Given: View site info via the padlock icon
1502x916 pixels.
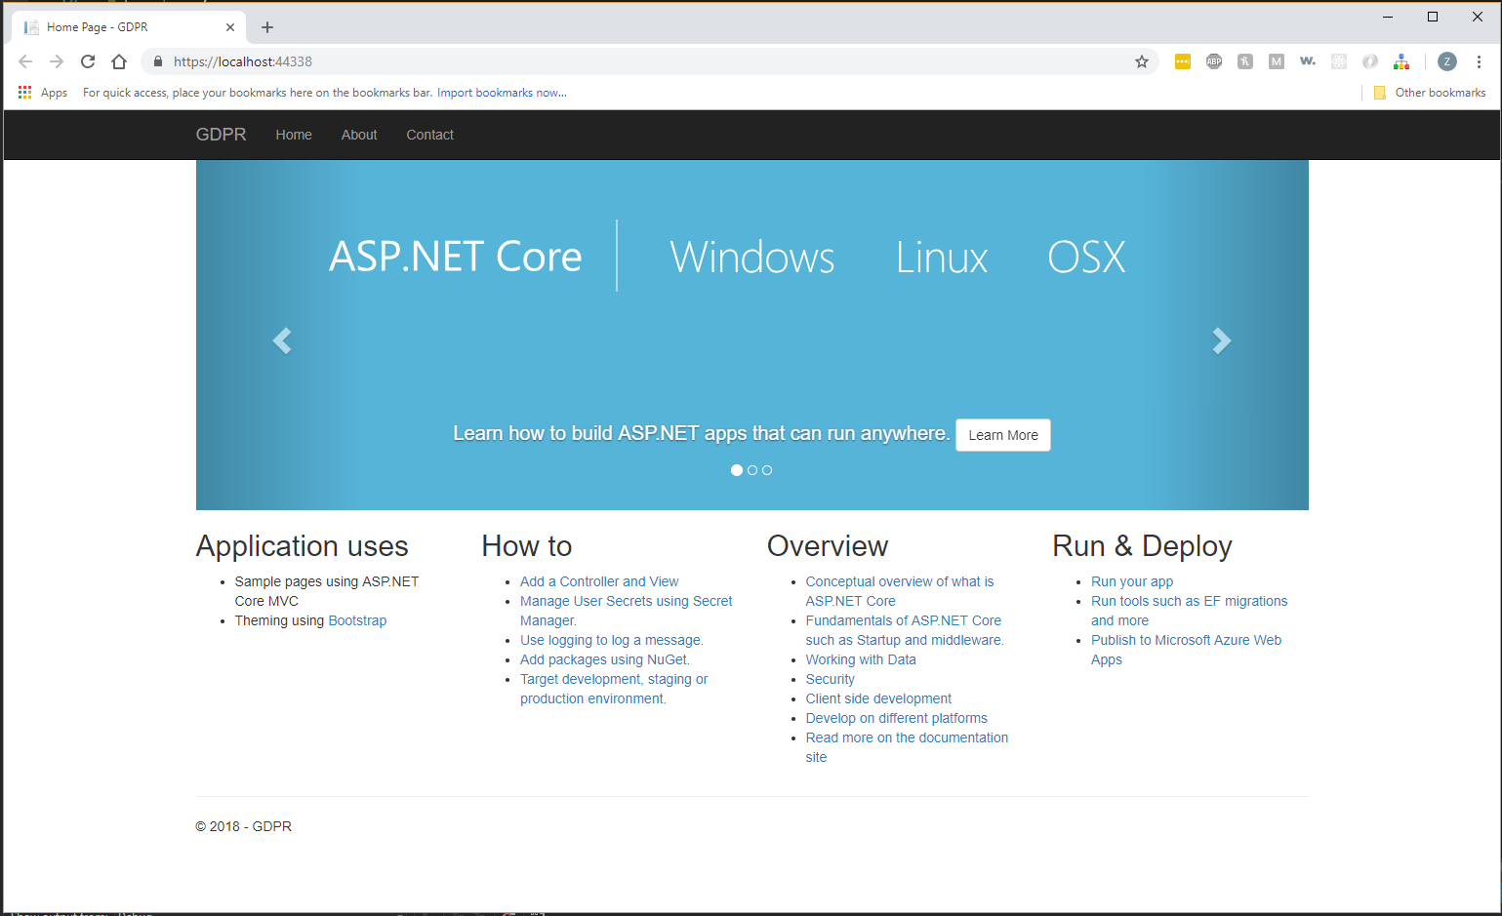Looking at the screenshot, I should pyautogui.click(x=158, y=61).
